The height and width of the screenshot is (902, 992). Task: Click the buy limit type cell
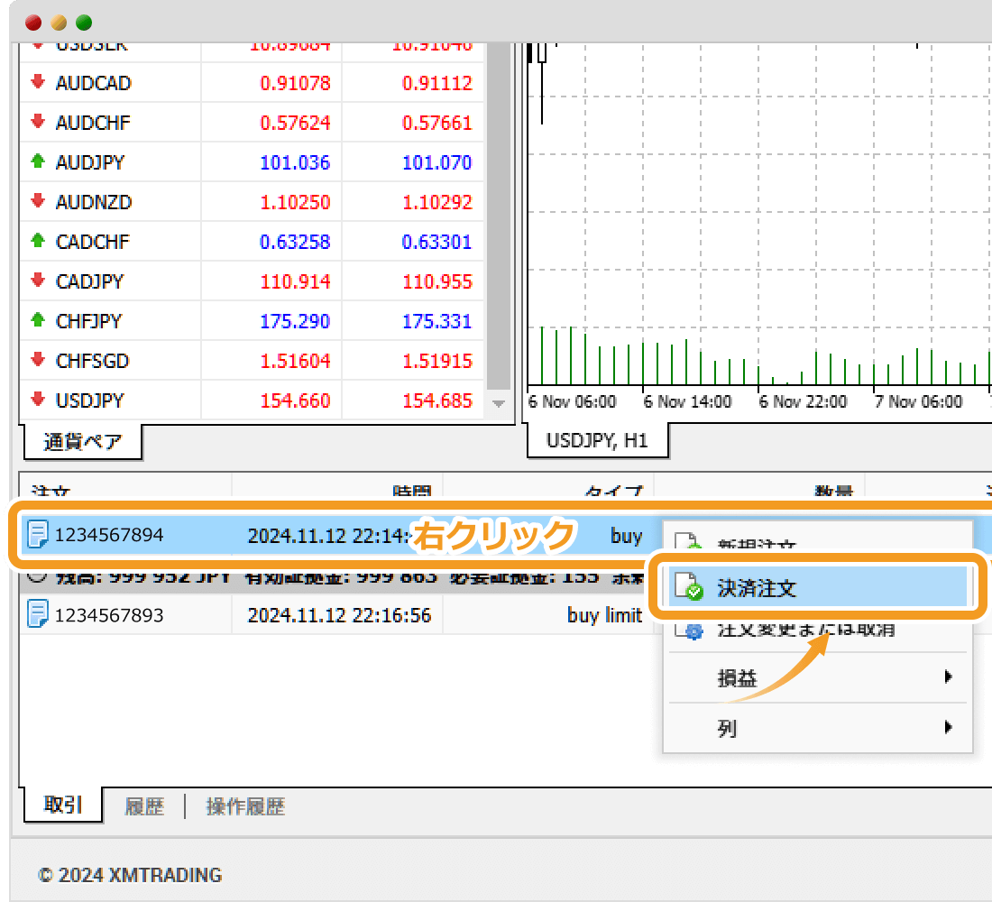coord(604,614)
